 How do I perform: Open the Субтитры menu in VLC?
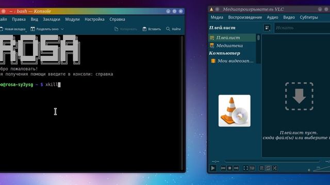(309, 17)
